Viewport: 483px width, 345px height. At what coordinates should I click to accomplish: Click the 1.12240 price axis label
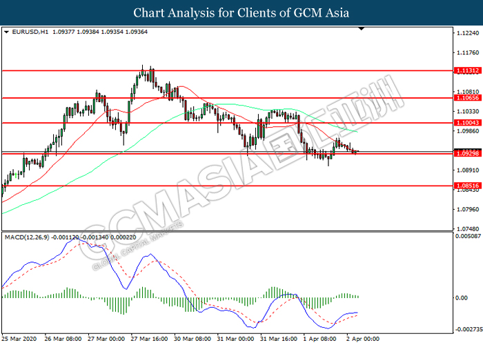[x=469, y=33]
